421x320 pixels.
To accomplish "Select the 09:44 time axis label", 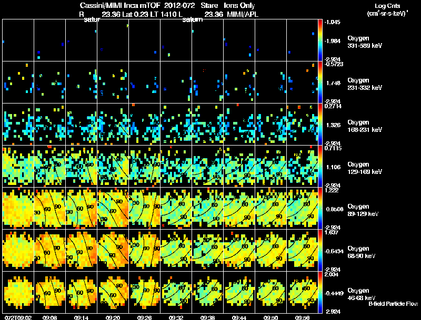I will [239, 317].
